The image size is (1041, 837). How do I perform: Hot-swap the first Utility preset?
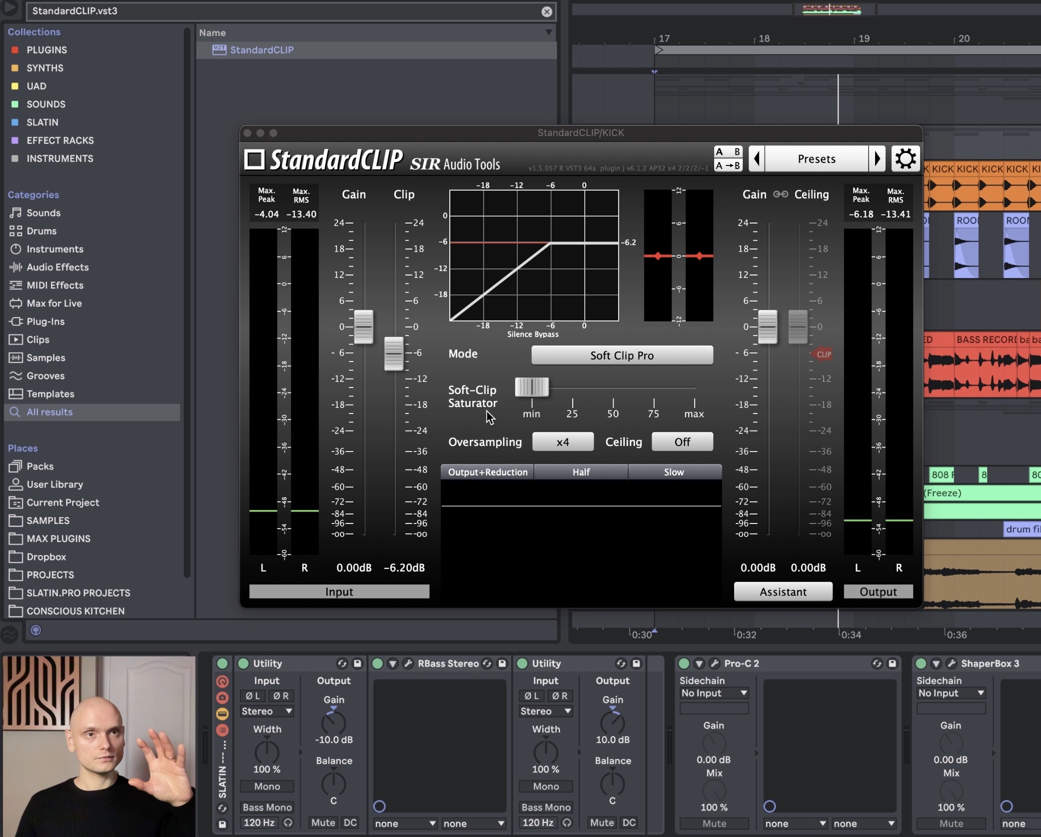(342, 663)
